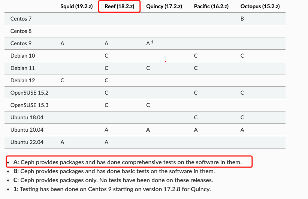Click the highlighted legend line describing A
Viewport: 308px width, 199px height.
tap(127, 162)
